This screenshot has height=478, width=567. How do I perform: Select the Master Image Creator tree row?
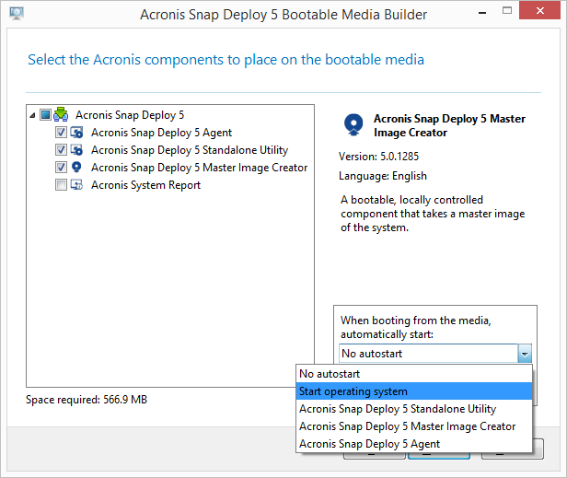pos(199,168)
